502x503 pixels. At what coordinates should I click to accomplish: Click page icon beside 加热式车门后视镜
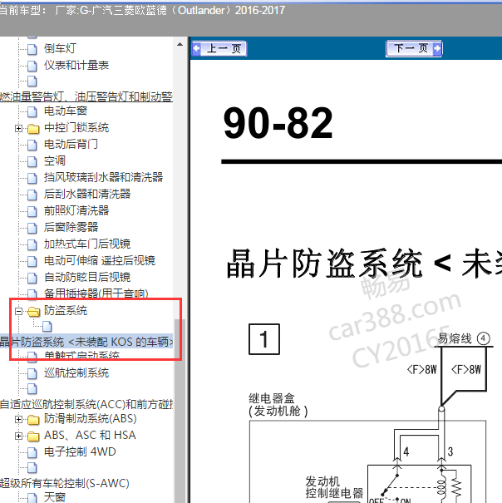pos(32,244)
